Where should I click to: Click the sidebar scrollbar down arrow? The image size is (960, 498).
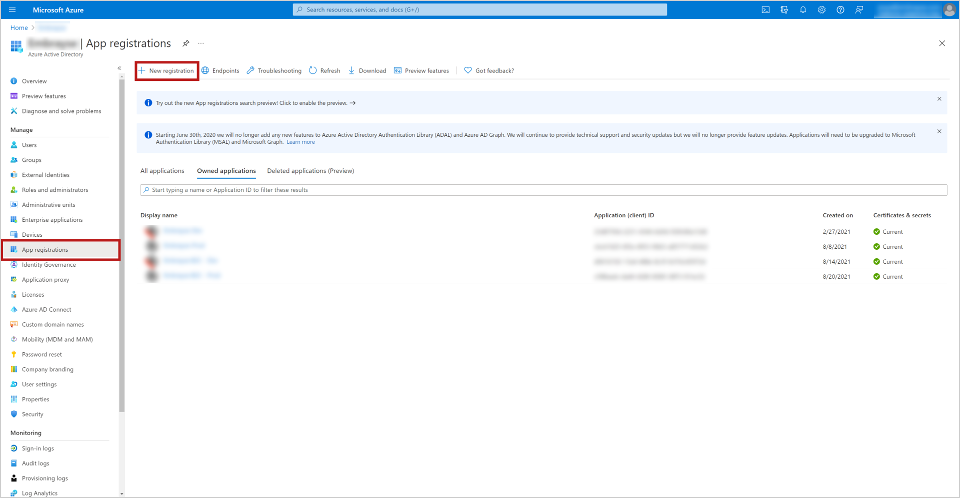(121, 494)
